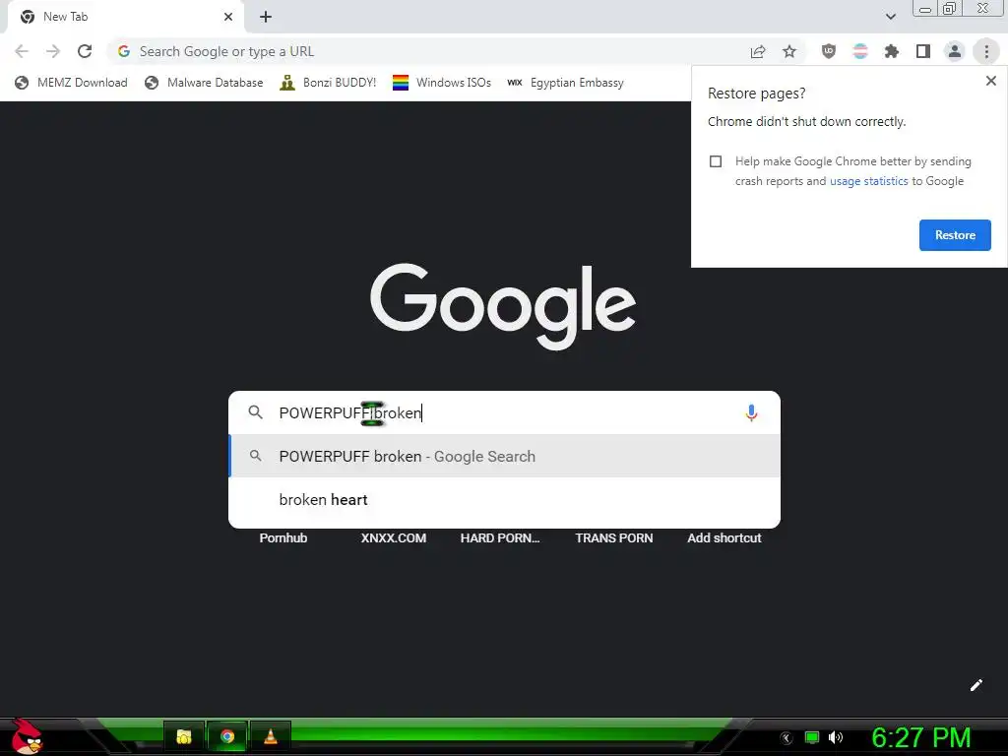Click the taskbar volume speaker icon
Viewport: 1008px width, 756px height.
[836, 737]
